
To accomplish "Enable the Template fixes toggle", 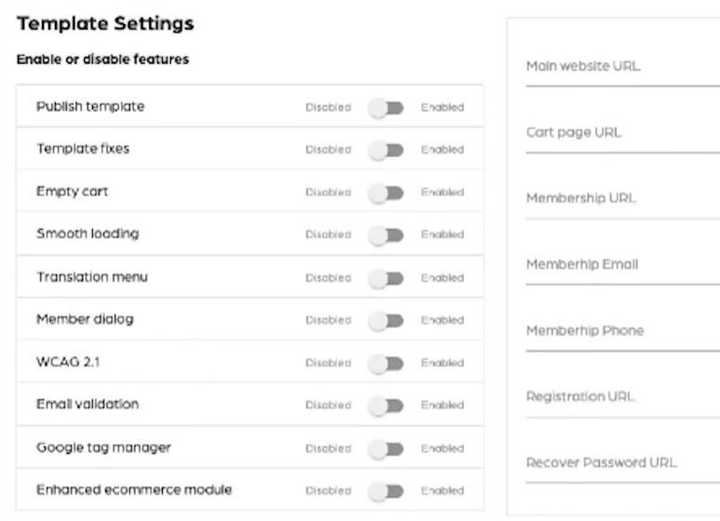I will (x=386, y=150).
